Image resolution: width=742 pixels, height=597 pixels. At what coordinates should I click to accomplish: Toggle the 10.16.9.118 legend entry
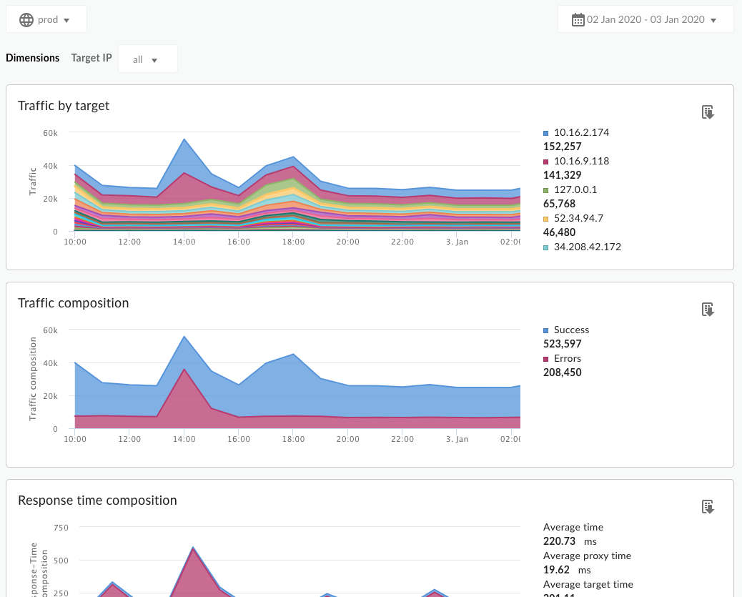tap(581, 161)
